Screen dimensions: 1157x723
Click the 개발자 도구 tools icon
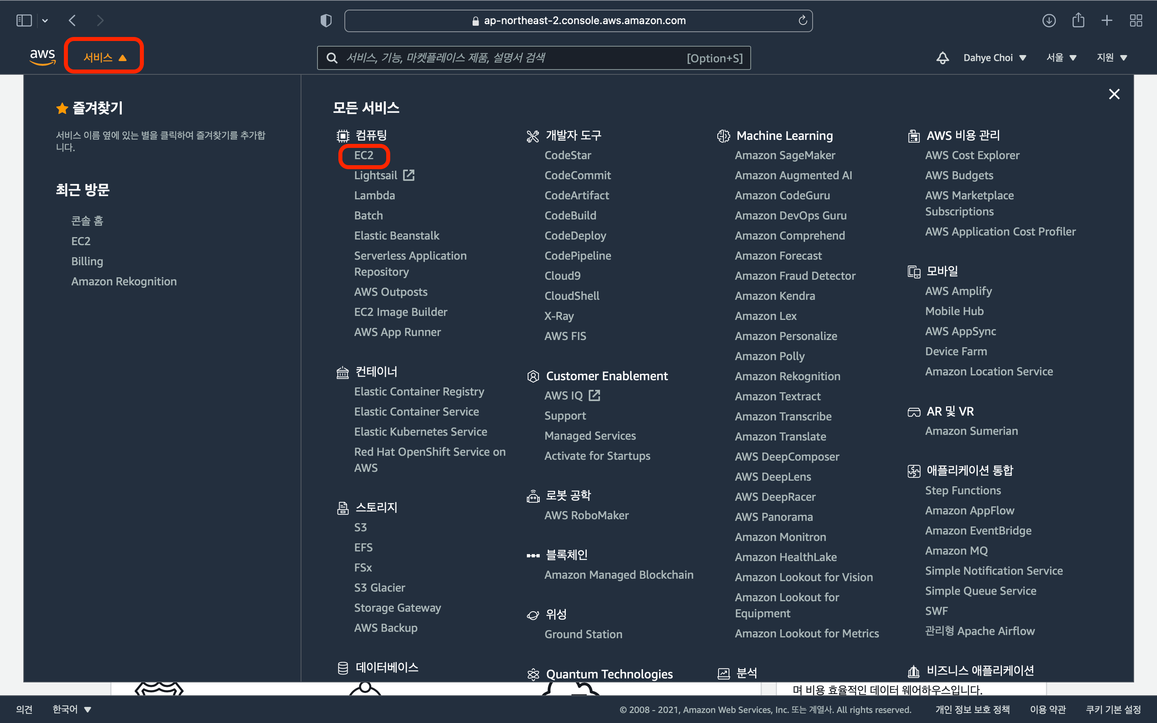pyautogui.click(x=532, y=136)
